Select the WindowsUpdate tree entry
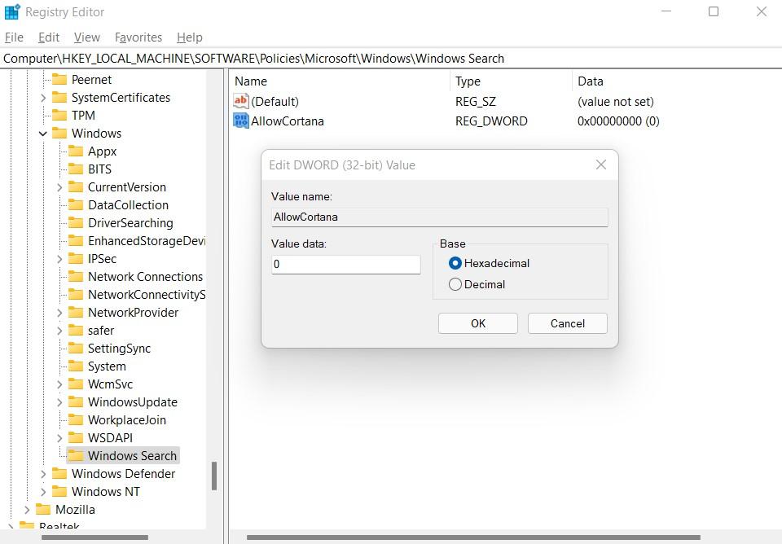Viewport: 782px width, 544px height. [x=133, y=402]
